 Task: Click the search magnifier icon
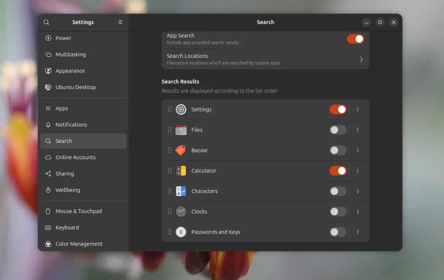coord(46,22)
